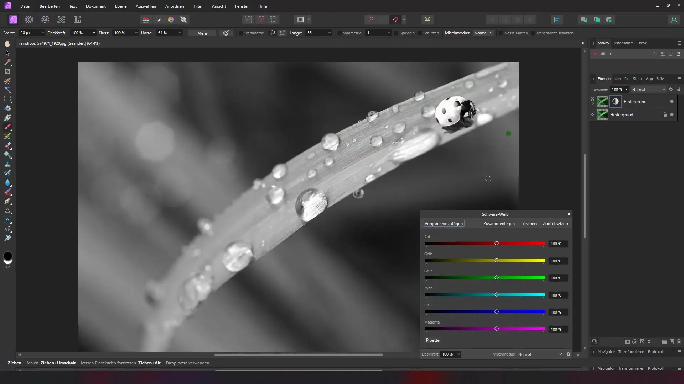
Task: Open account icon in toolbar
Action: 674,20
